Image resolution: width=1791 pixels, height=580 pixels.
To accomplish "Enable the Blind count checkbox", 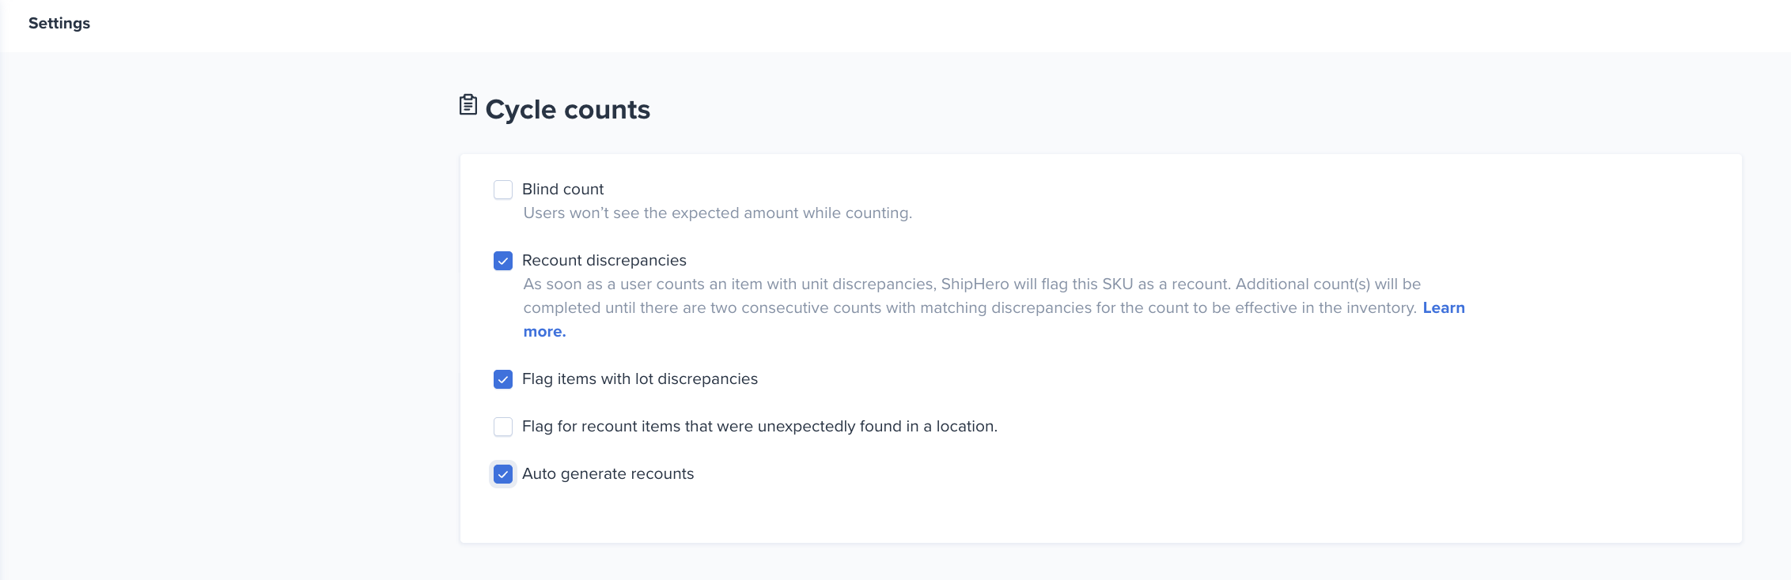I will [x=503, y=190].
